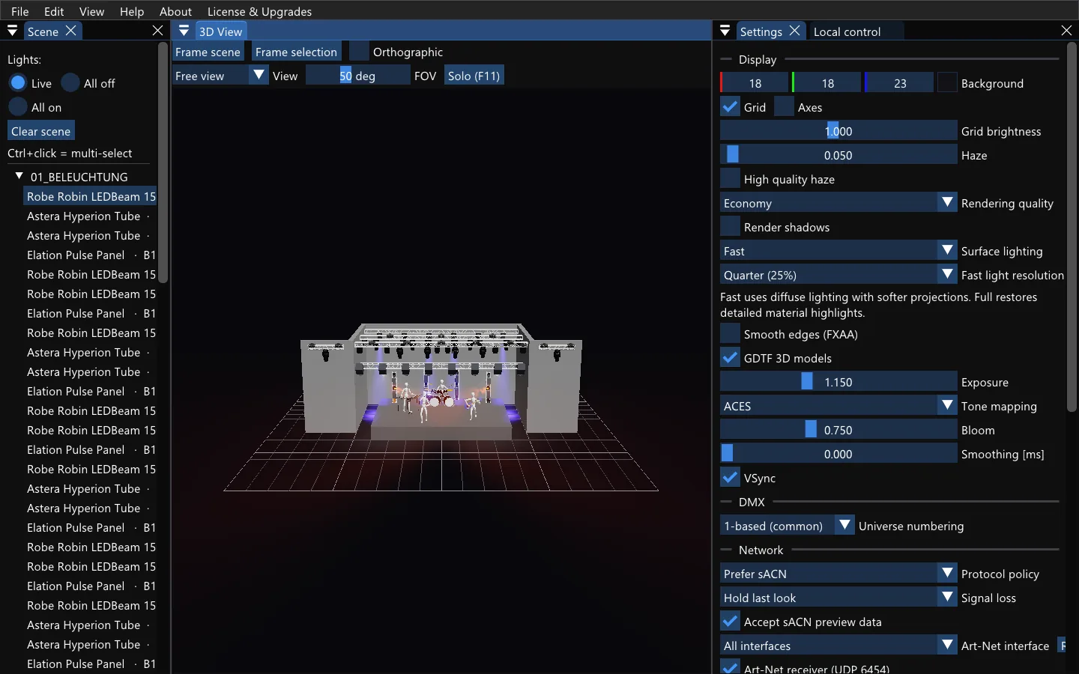This screenshot has width=1079, height=674.
Task: Open the Surface lighting dropdown
Action: 838,251
